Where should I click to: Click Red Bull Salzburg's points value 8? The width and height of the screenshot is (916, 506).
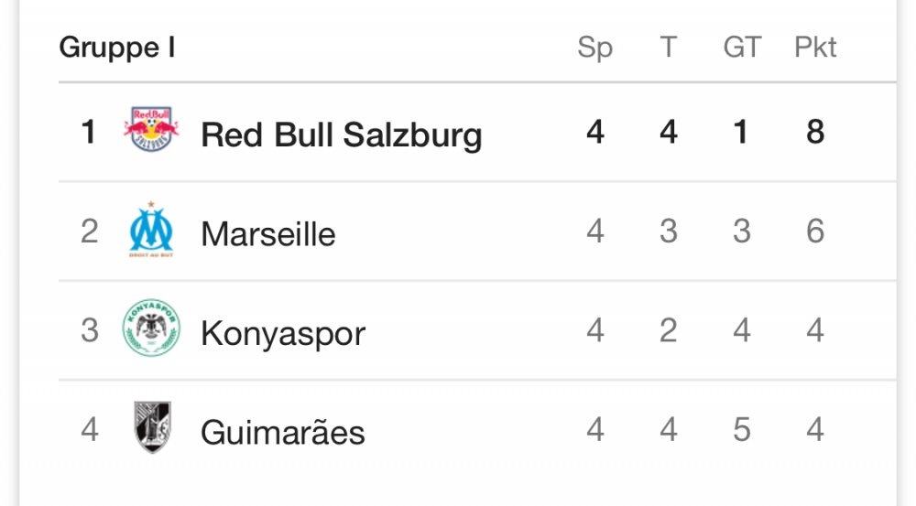[815, 132]
